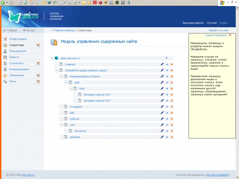Click the wrench icon next to Поиск
The height and width of the screenshot is (179, 239).
[38, 81]
